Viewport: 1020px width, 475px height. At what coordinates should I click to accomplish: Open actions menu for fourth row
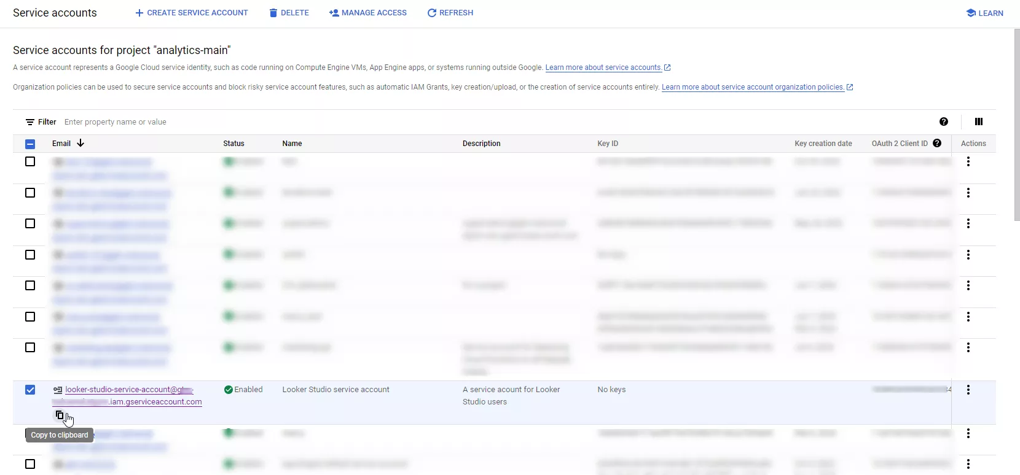click(968, 255)
